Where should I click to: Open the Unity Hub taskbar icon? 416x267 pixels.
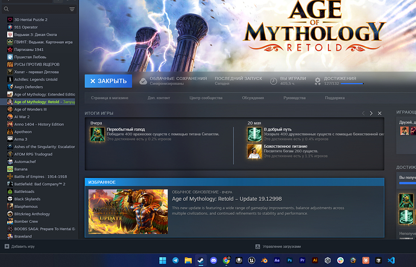[327, 260]
